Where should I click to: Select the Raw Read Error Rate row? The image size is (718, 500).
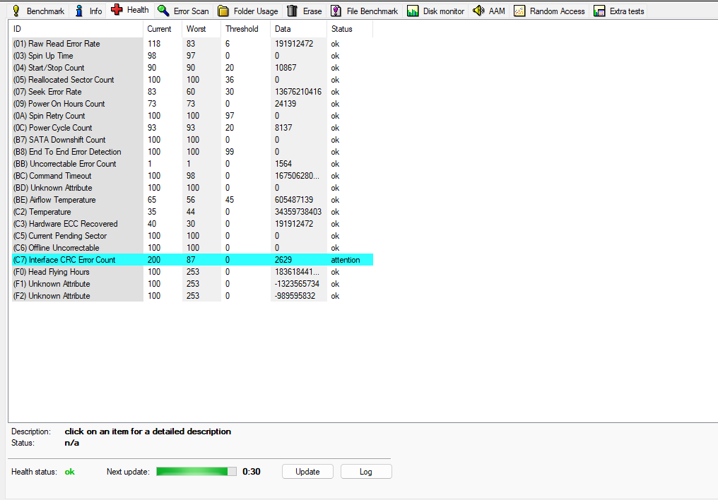pos(192,44)
